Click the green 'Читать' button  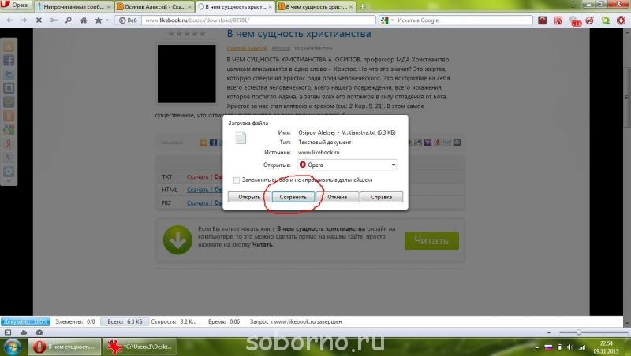[431, 241]
